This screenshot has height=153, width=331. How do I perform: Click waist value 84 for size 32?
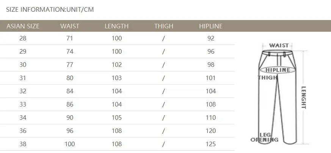[70, 91]
